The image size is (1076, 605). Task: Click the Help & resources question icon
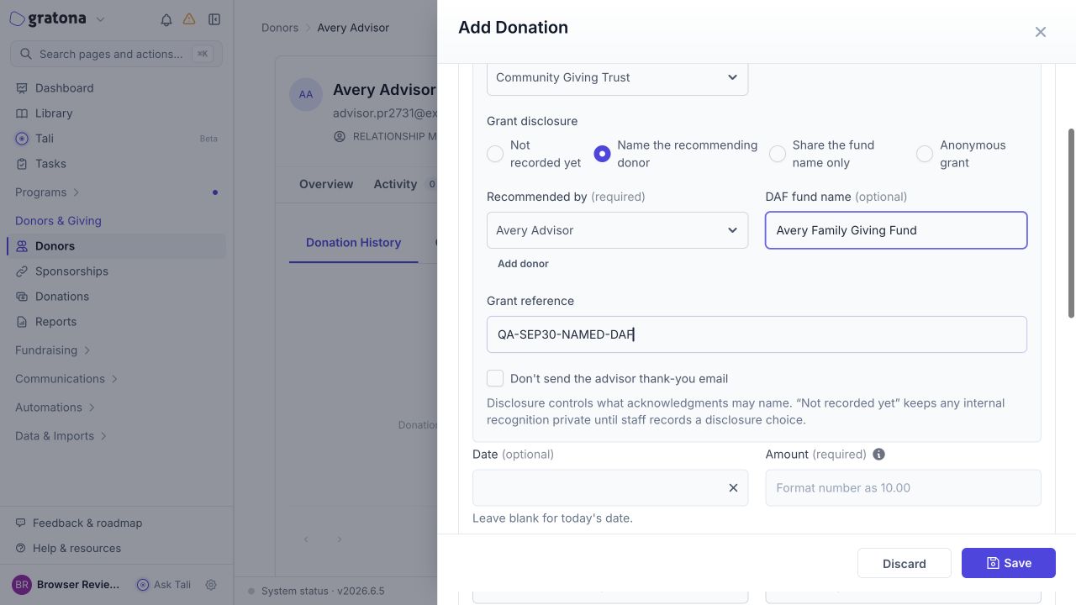point(21,548)
